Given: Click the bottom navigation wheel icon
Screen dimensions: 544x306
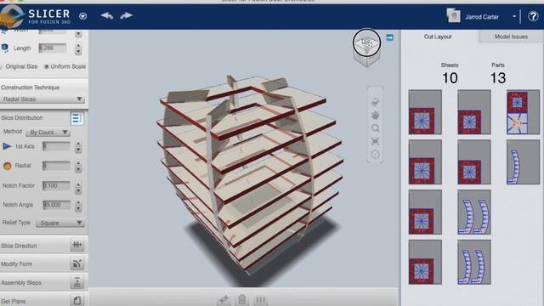Looking at the screenshot, I should tap(375, 155).
